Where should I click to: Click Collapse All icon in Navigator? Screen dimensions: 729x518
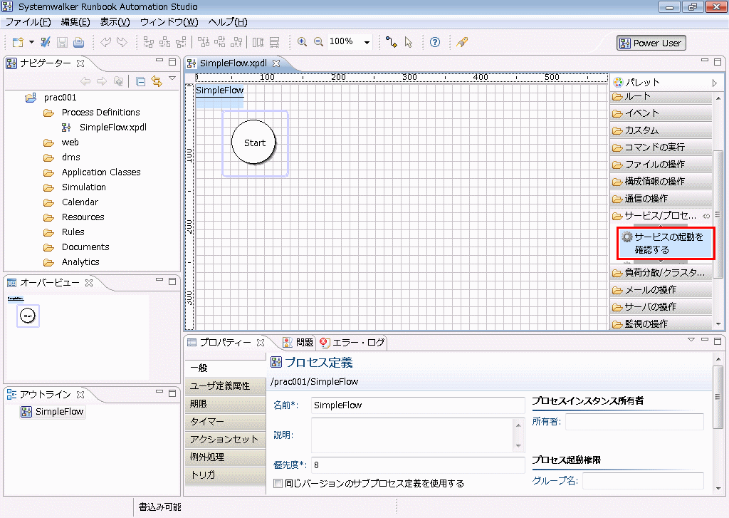pos(140,82)
